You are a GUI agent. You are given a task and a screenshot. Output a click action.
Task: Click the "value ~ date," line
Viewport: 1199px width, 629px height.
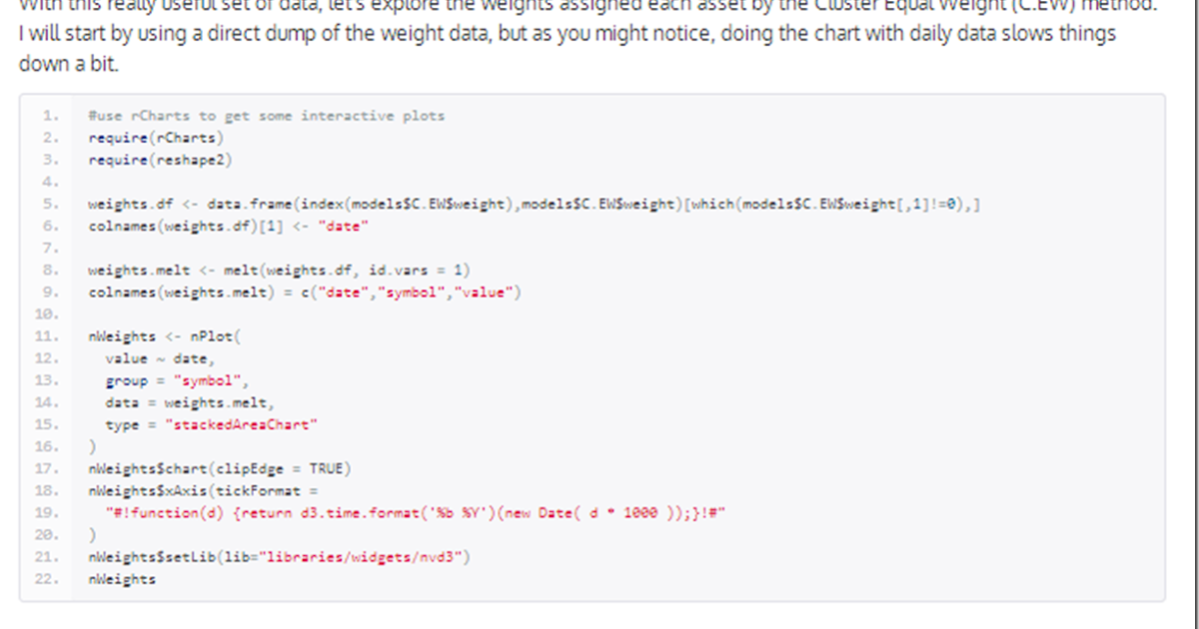point(160,358)
